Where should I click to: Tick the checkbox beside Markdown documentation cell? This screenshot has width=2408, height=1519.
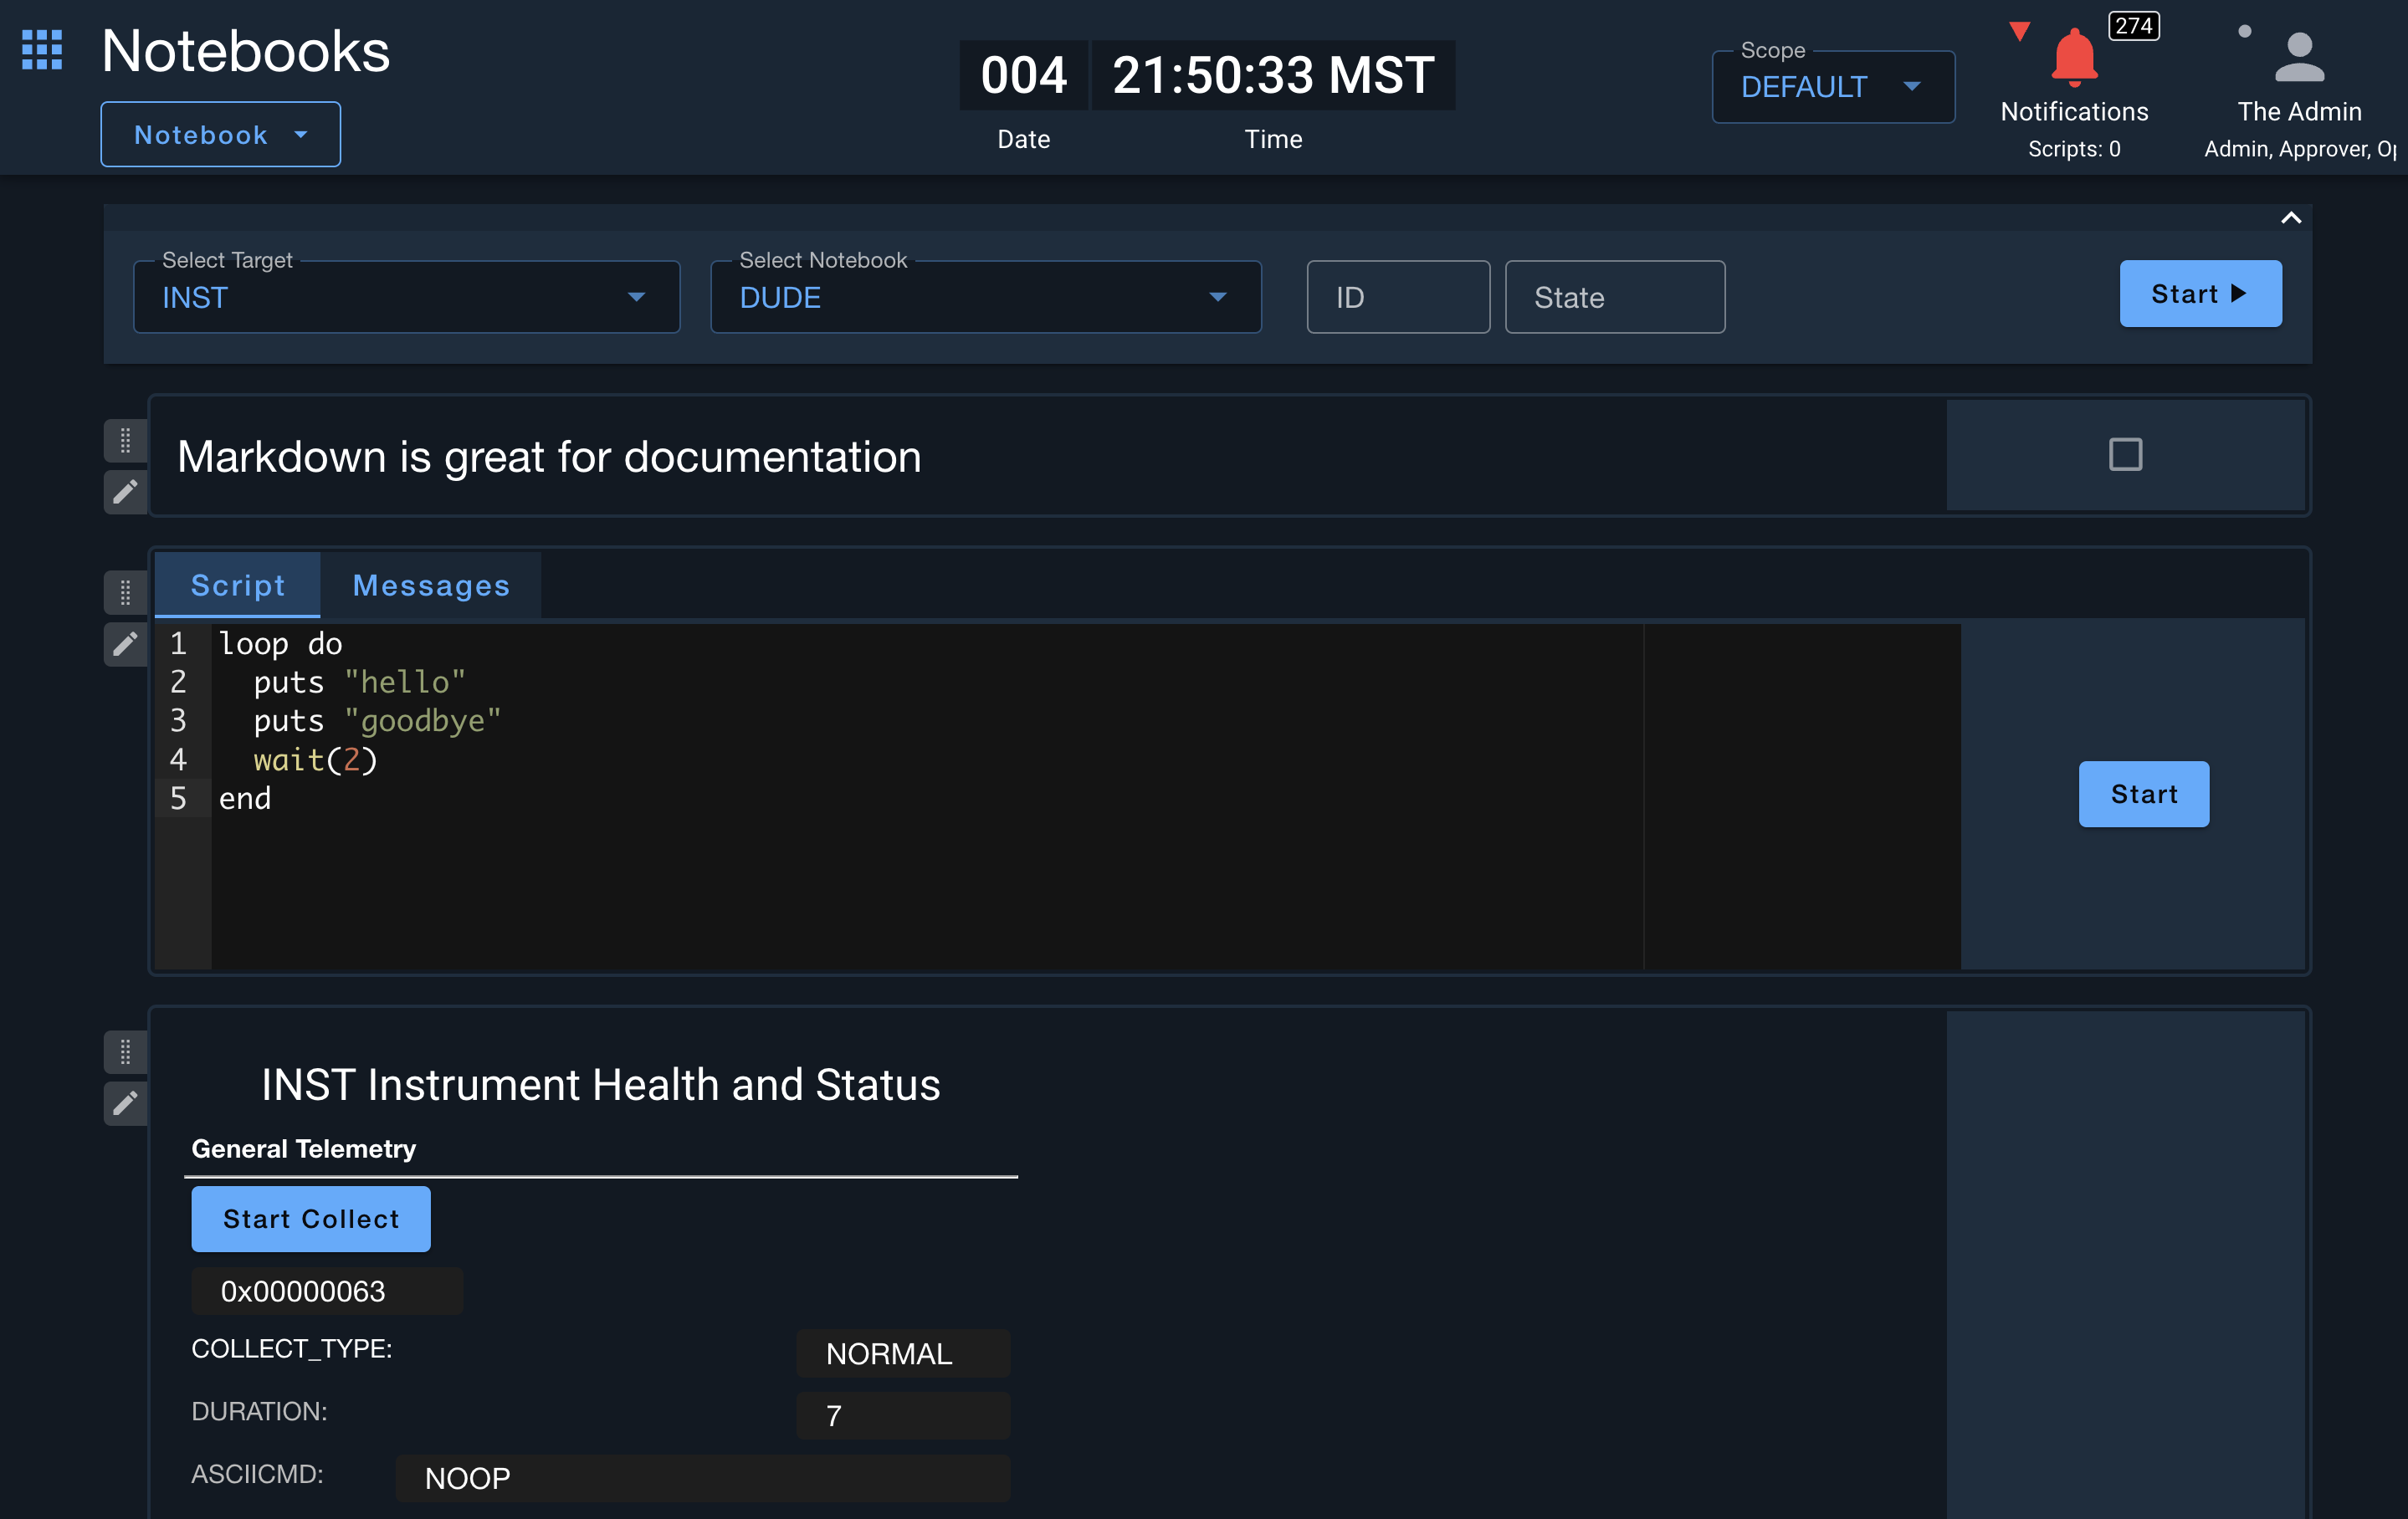(x=2125, y=455)
